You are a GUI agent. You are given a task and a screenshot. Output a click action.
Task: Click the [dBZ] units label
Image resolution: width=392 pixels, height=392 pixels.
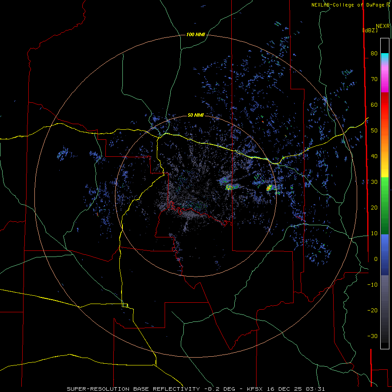[x=370, y=30]
